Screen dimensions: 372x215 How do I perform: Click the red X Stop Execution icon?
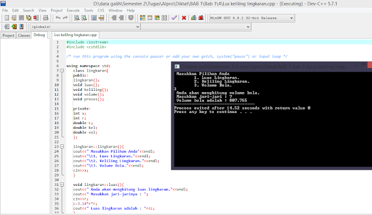[184, 18]
